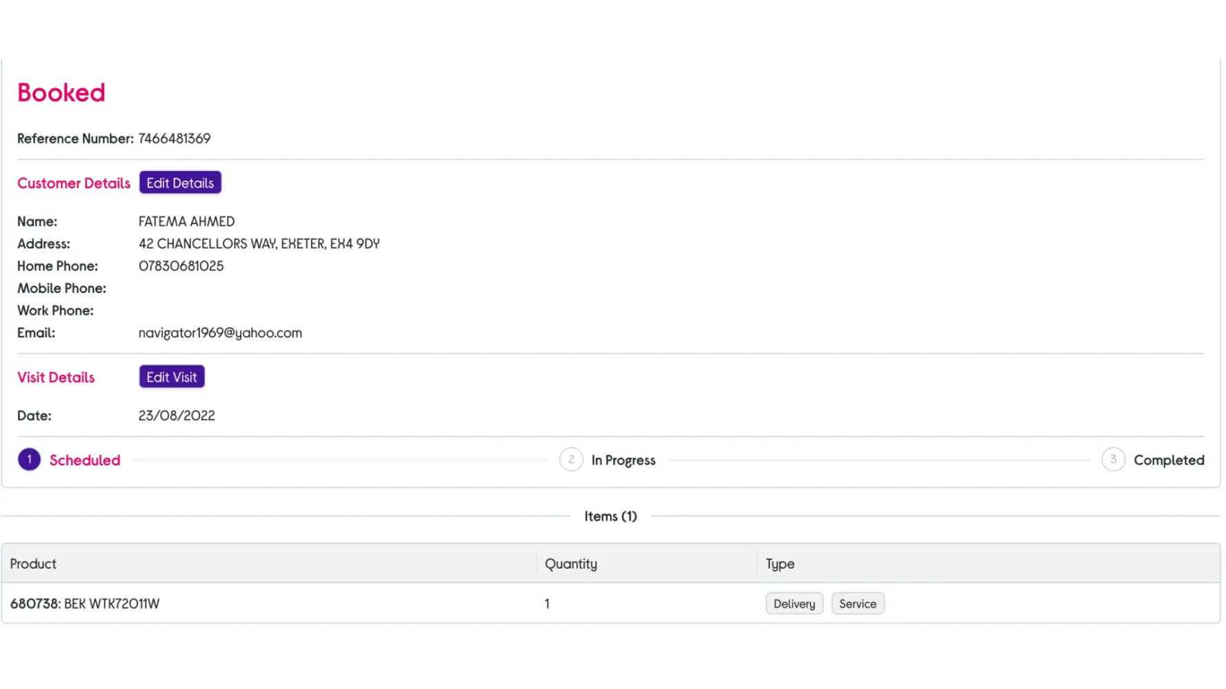Select the step 1 Scheduled circle
Image resolution: width=1226 pixels, height=689 pixels.
[29, 460]
